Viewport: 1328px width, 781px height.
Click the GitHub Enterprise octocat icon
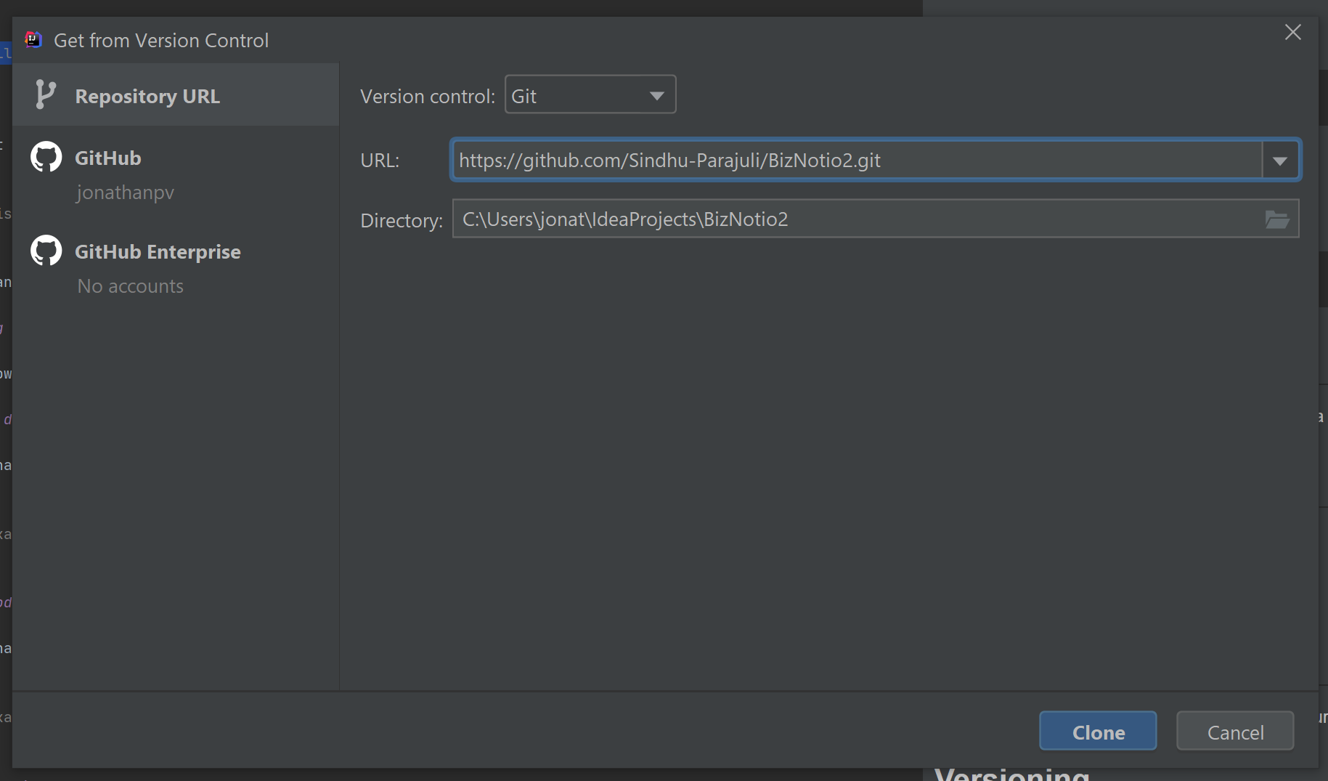coord(46,251)
